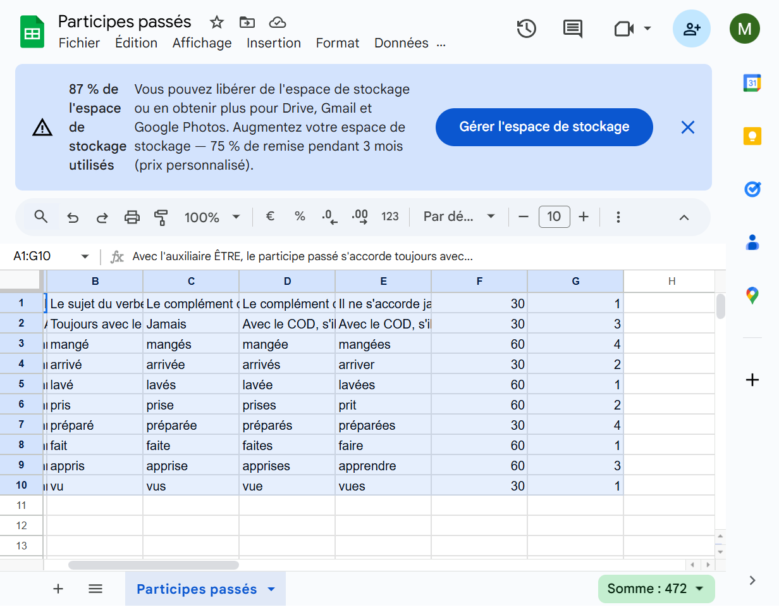Open the Google account avatar M
This screenshot has width=779, height=607.
tap(745, 28)
